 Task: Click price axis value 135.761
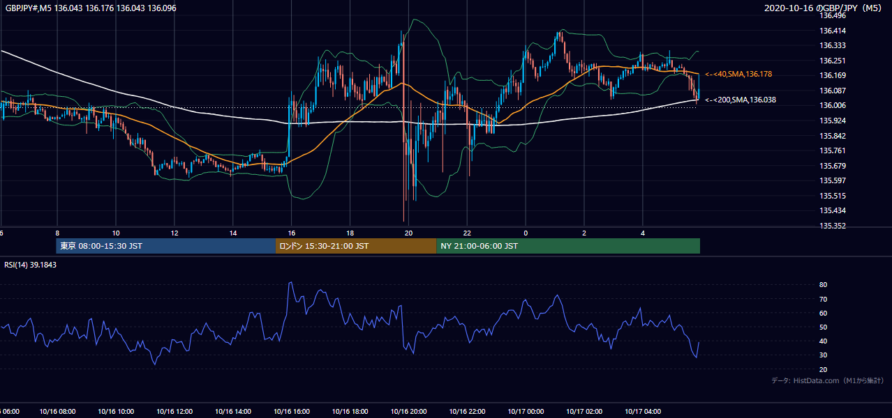(833, 150)
